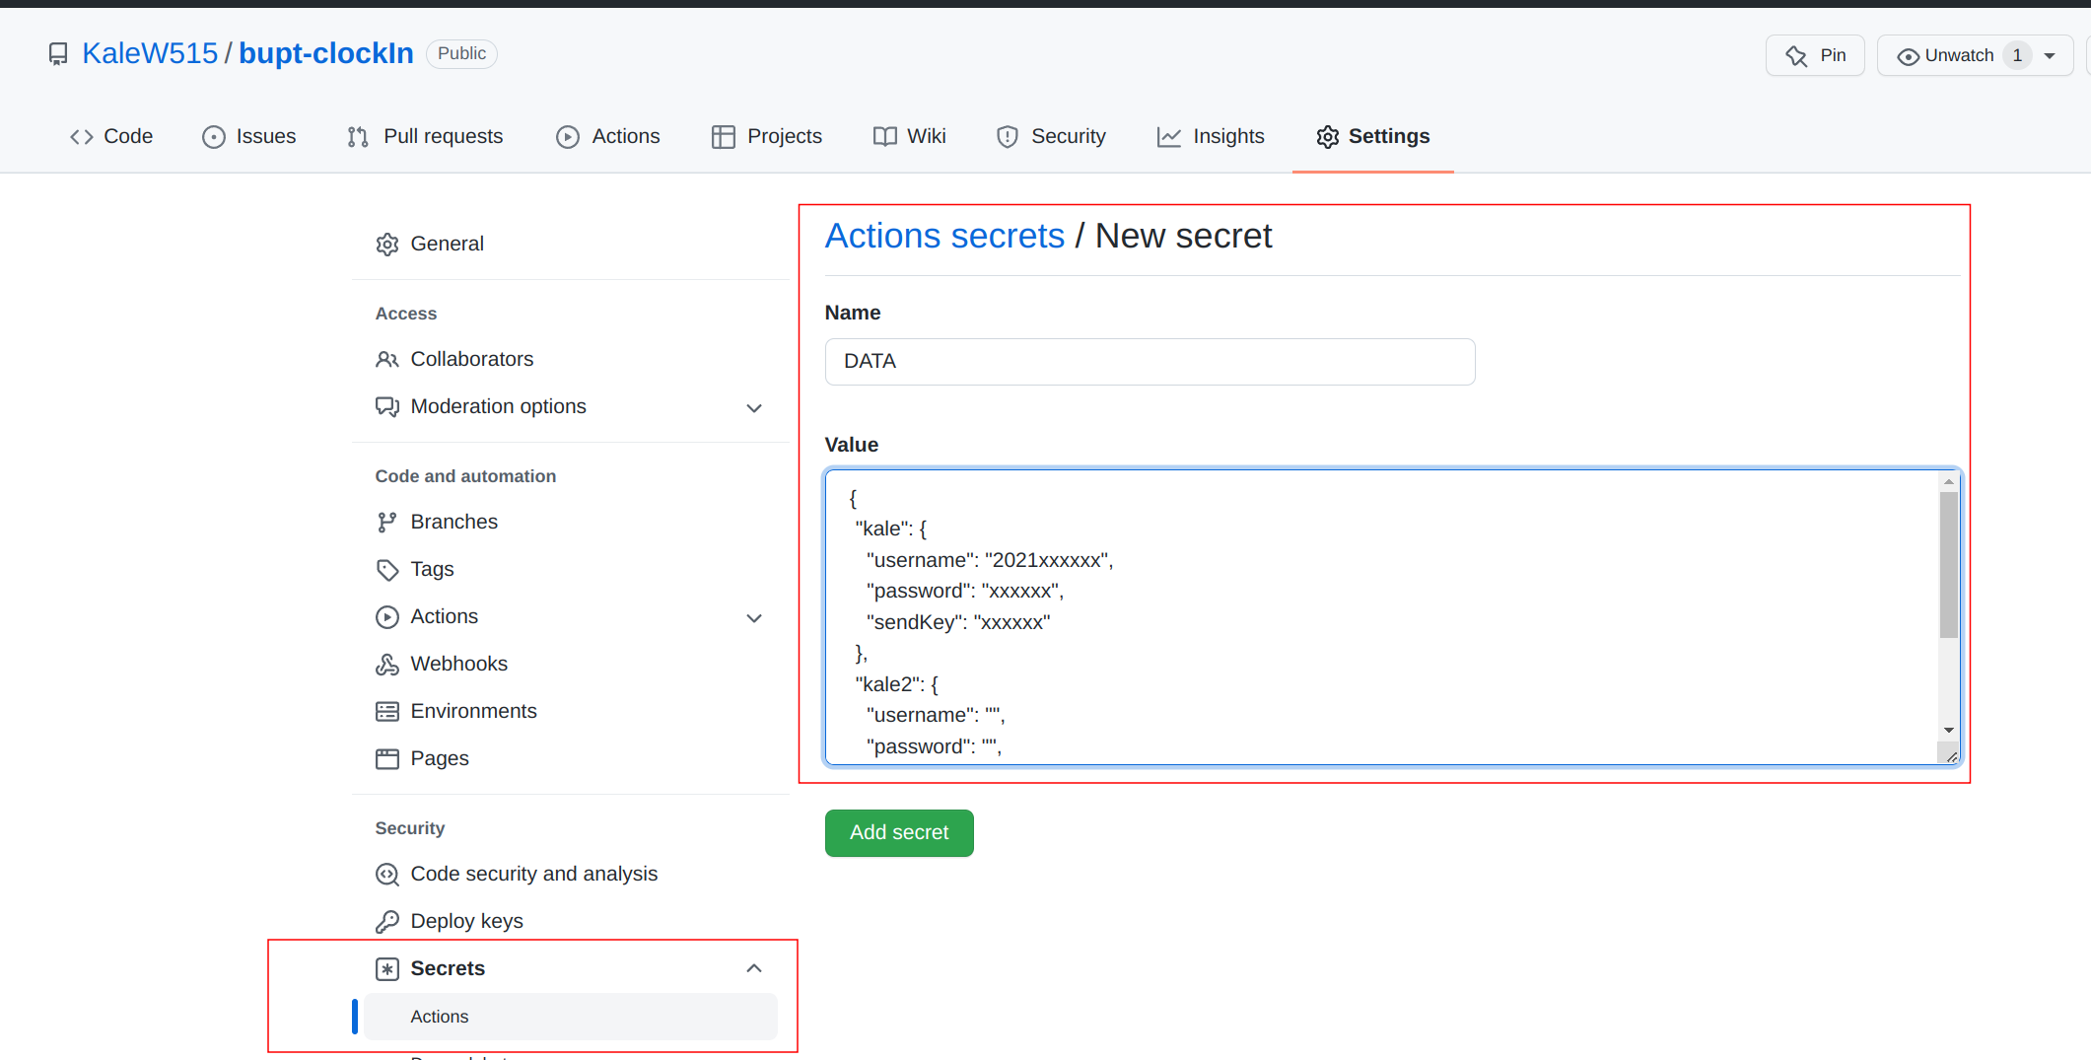Switch to the Insights tab

tap(1211, 136)
